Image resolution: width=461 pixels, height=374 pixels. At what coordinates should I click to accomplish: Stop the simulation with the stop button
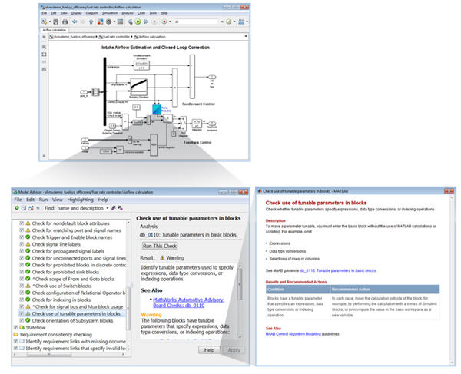pos(154,22)
